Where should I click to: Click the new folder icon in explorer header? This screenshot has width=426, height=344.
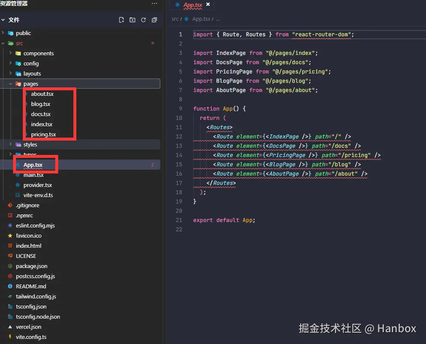pyautogui.click(x=132, y=20)
